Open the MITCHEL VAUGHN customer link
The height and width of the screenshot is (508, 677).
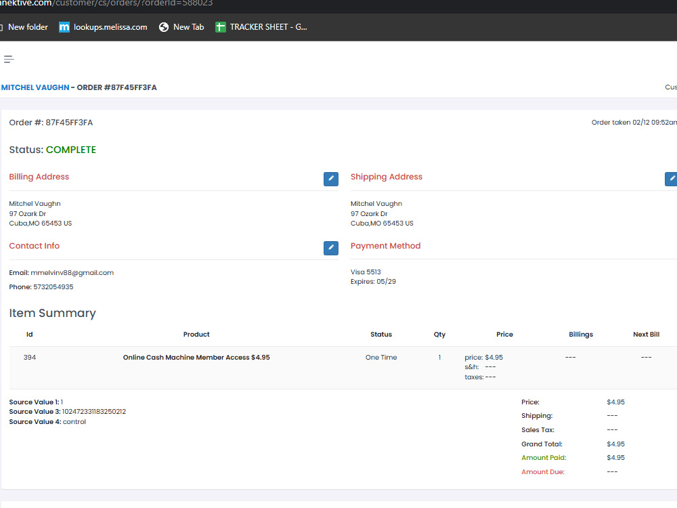[35, 87]
